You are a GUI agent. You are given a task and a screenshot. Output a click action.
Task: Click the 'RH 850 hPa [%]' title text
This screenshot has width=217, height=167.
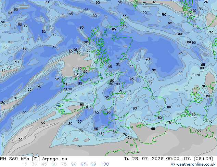click(20, 159)
